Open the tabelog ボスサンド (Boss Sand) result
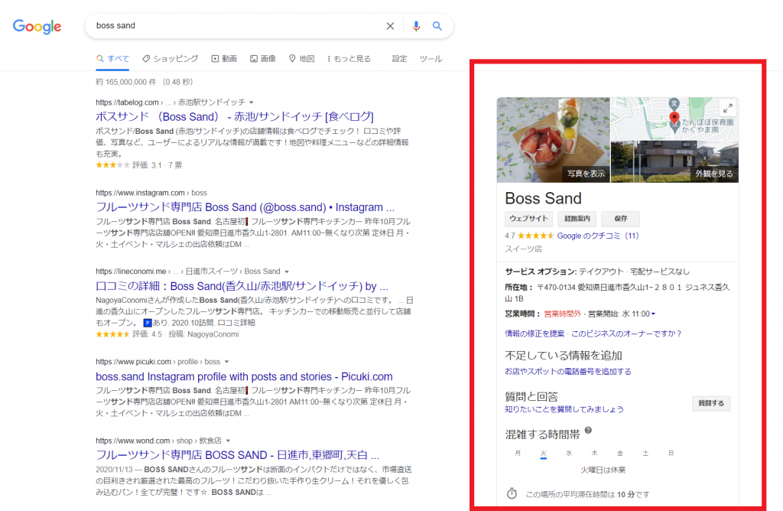783x511 pixels. pyautogui.click(x=235, y=117)
